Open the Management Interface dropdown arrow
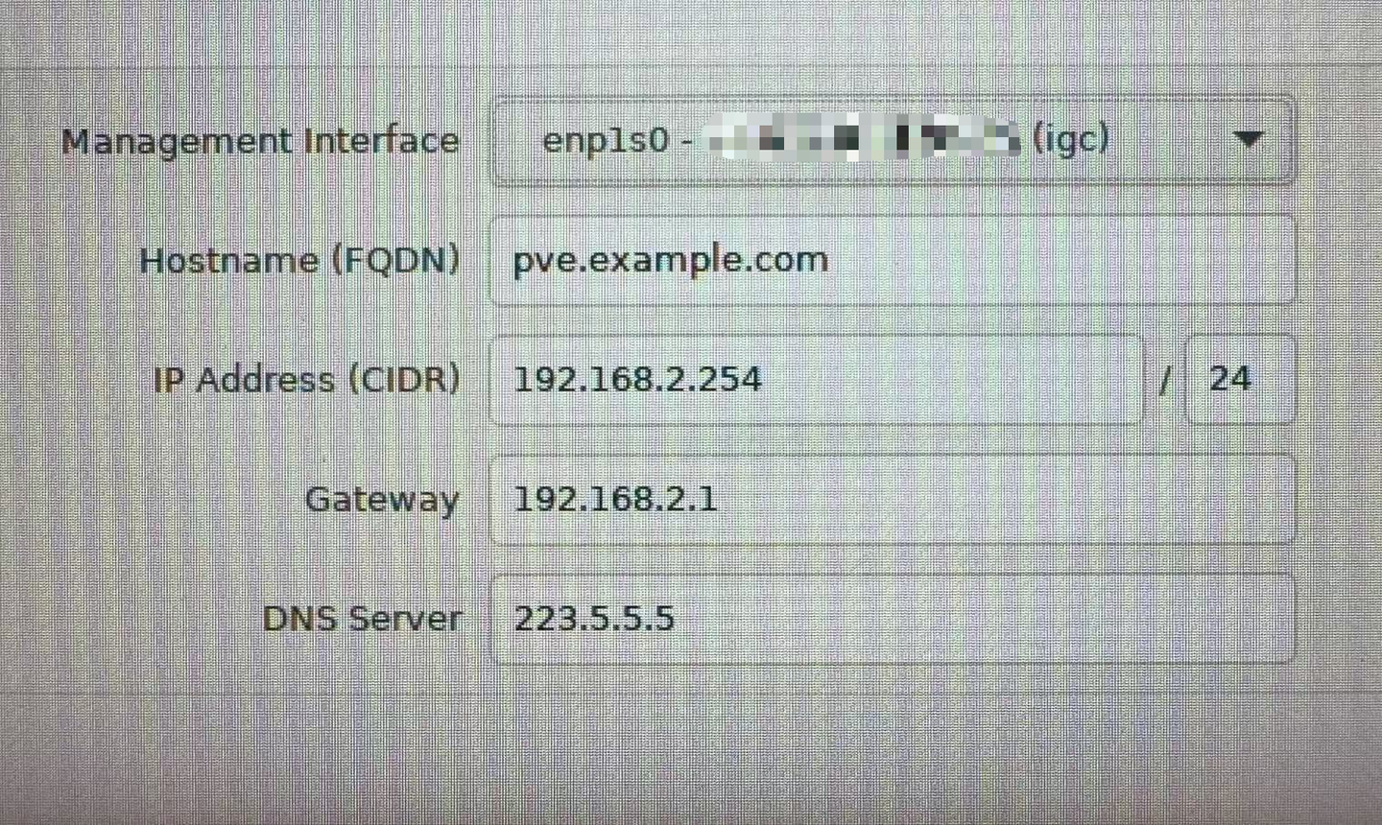The height and width of the screenshot is (825, 1382). point(1248,140)
